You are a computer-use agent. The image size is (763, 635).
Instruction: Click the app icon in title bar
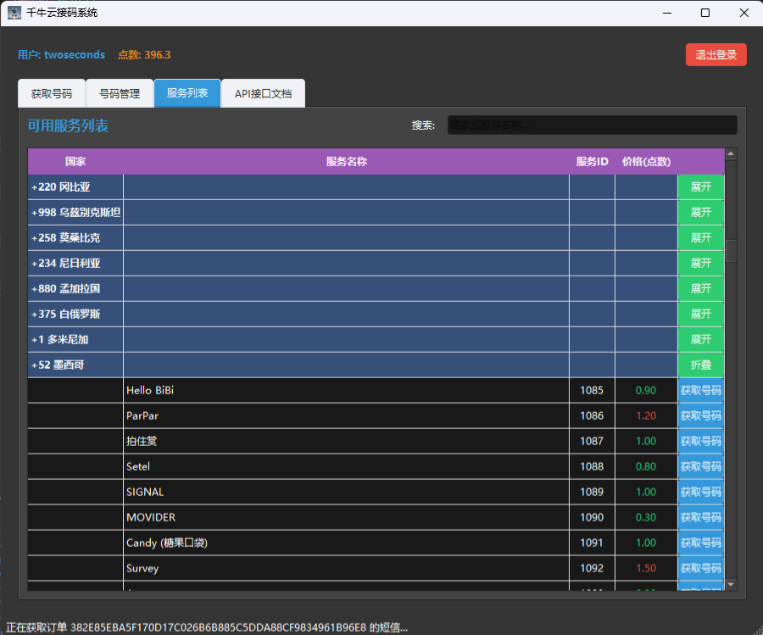pyautogui.click(x=14, y=13)
